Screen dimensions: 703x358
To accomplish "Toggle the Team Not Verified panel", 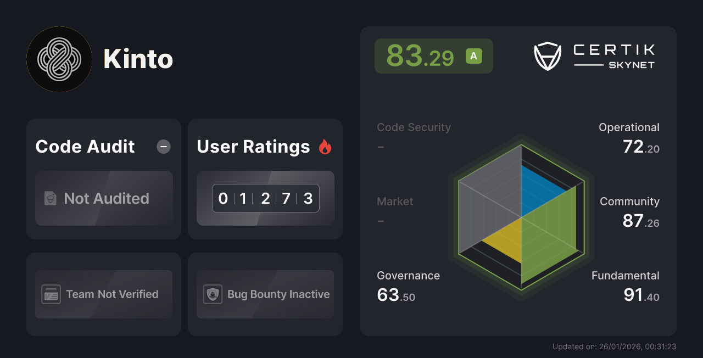I will [x=103, y=294].
